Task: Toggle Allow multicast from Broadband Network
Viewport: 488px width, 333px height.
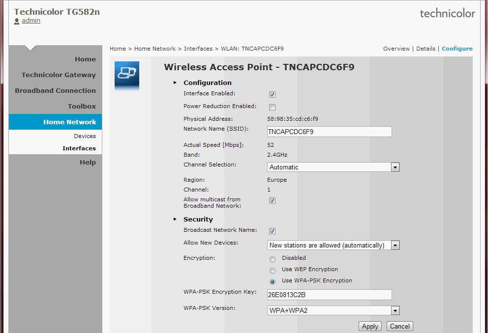Action: coord(272,200)
